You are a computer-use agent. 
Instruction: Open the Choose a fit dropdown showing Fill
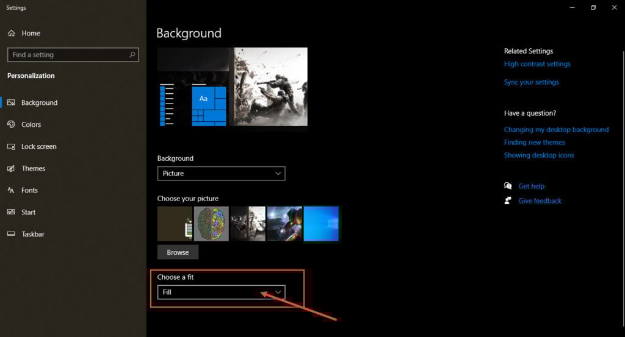click(x=221, y=292)
